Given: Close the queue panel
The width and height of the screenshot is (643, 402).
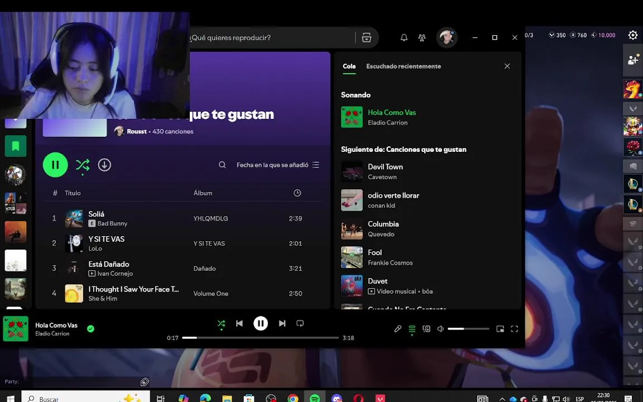Looking at the screenshot, I should [507, 66].
